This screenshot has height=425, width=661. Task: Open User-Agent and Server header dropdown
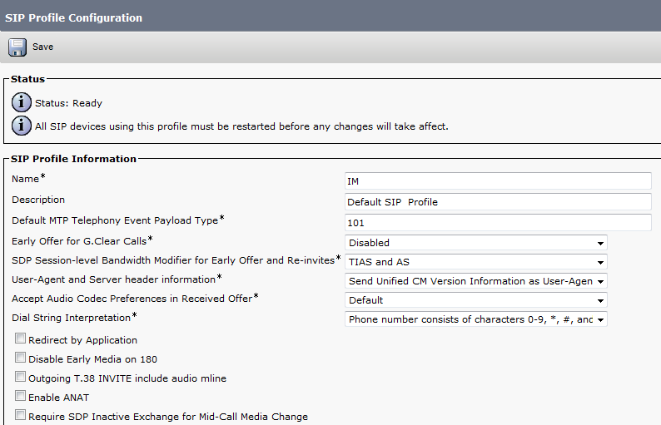click(x=475, y=281)
